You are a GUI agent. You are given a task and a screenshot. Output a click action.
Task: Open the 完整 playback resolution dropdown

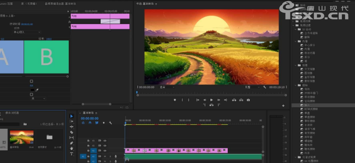pyautogui.click(x=252, y=87)
